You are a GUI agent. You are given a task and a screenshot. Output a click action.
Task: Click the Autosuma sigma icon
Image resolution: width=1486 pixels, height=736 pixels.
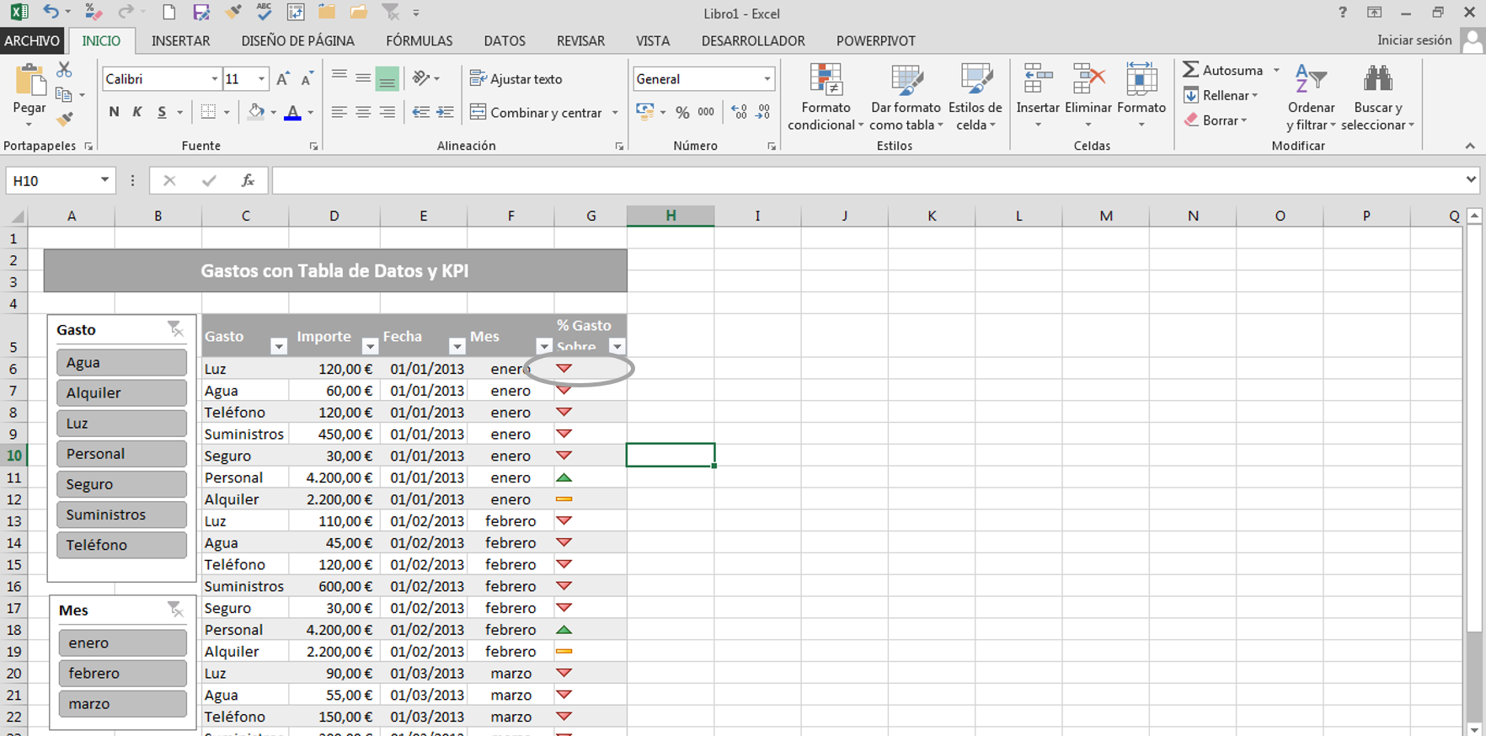1190,70
